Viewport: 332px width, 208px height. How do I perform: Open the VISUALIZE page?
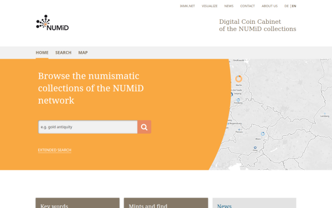[x=210, y=6]
